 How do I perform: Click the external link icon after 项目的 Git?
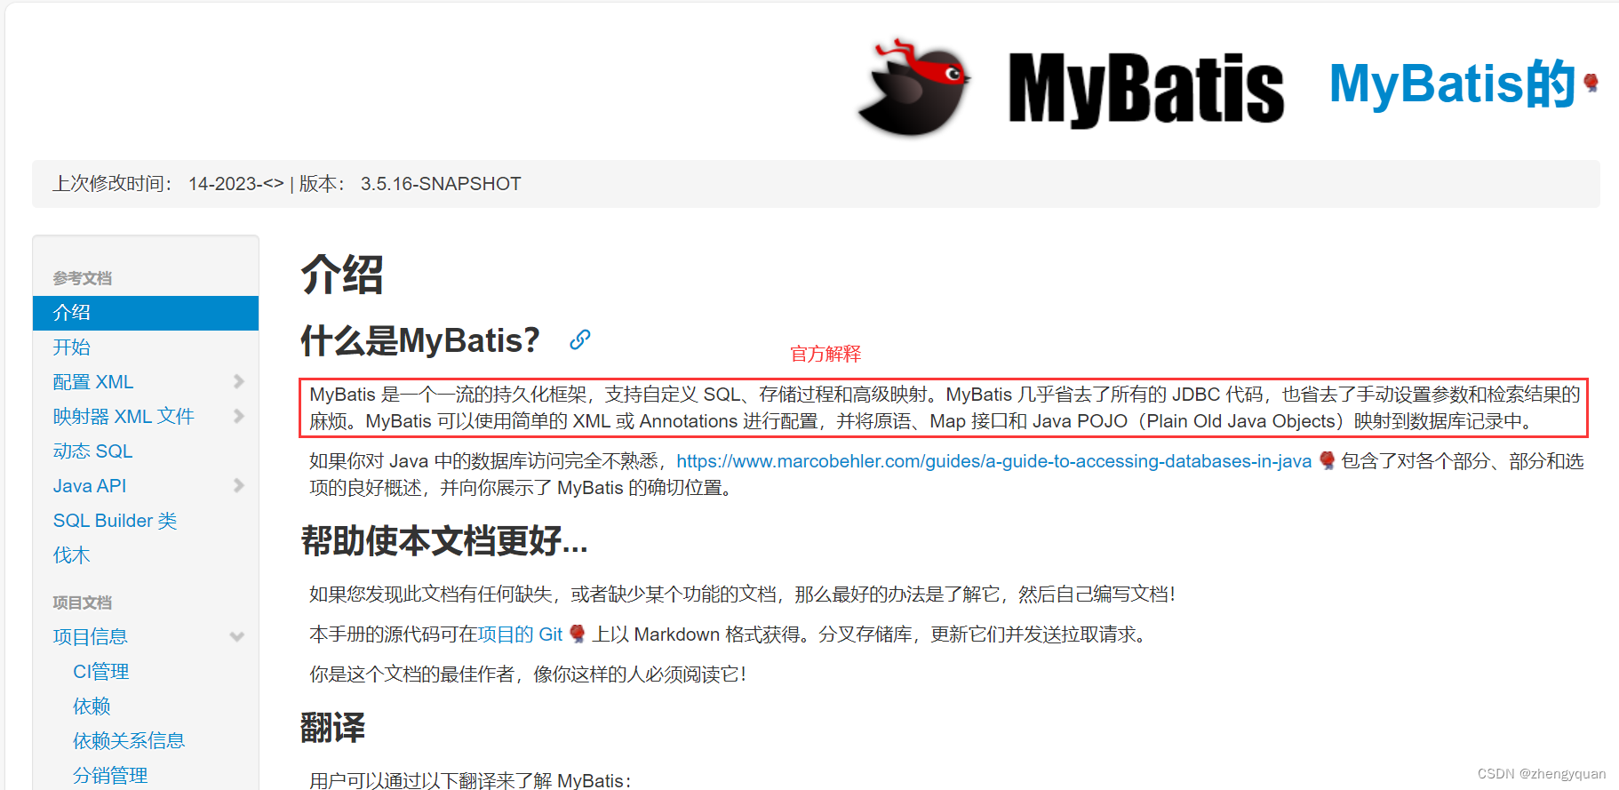pos(577,634)
